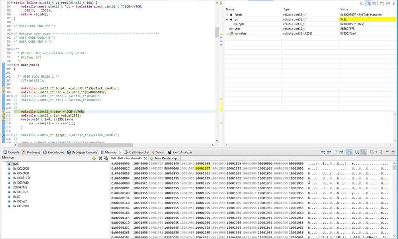
Task: Click the code editor vertical scrollbar
Action: click(x=217, y=32)
